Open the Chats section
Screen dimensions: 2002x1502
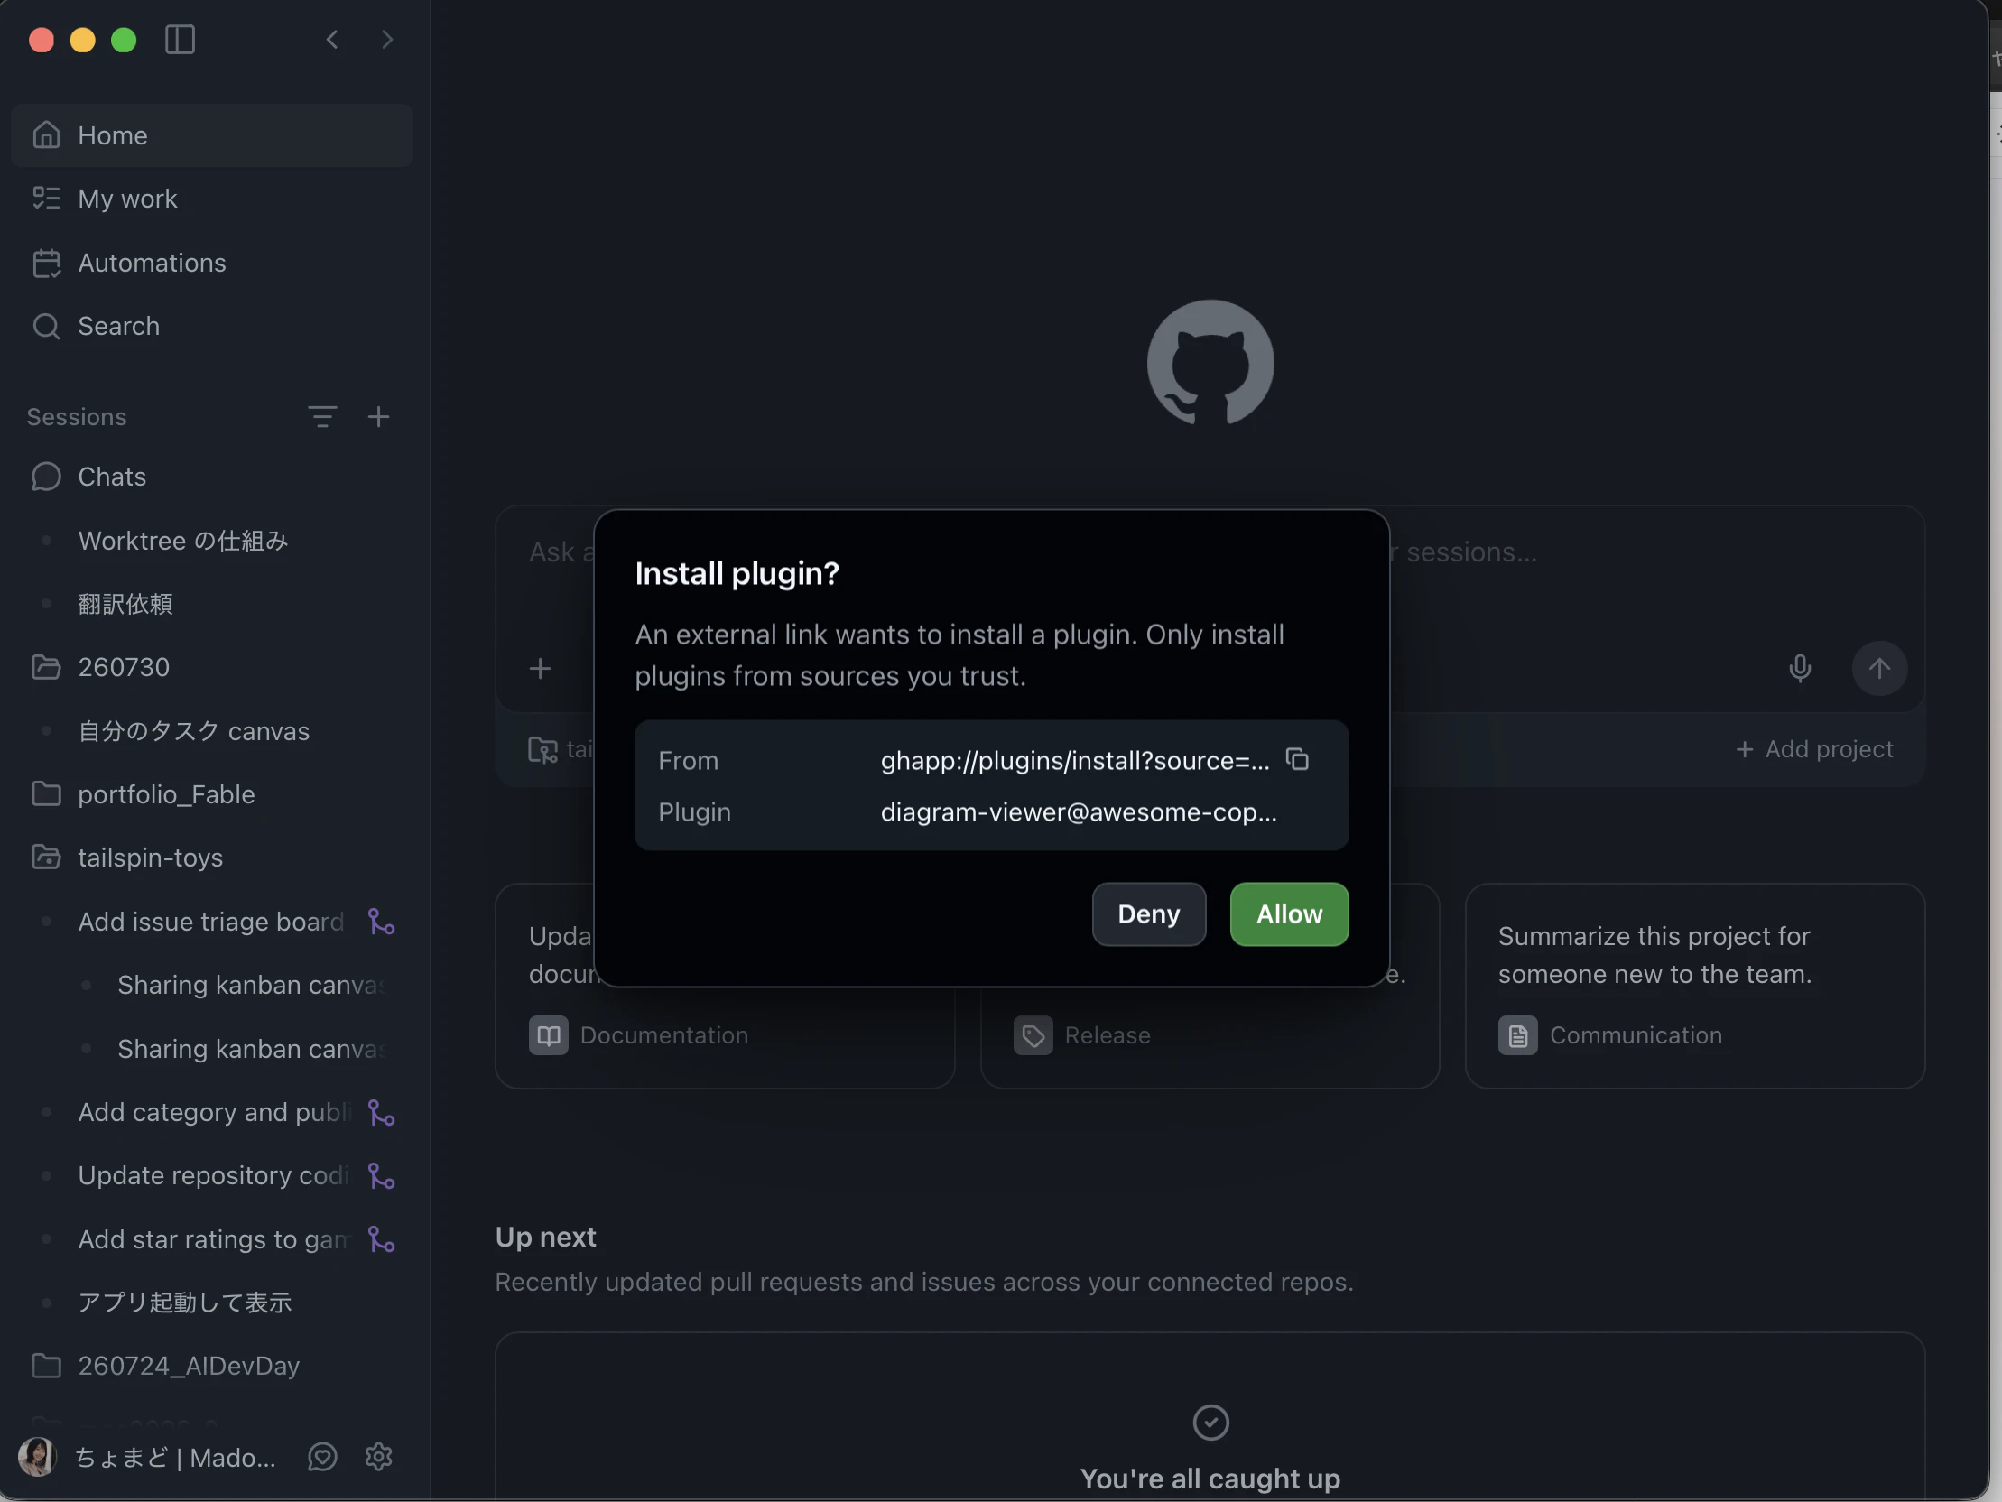click(x=212, y=477)
